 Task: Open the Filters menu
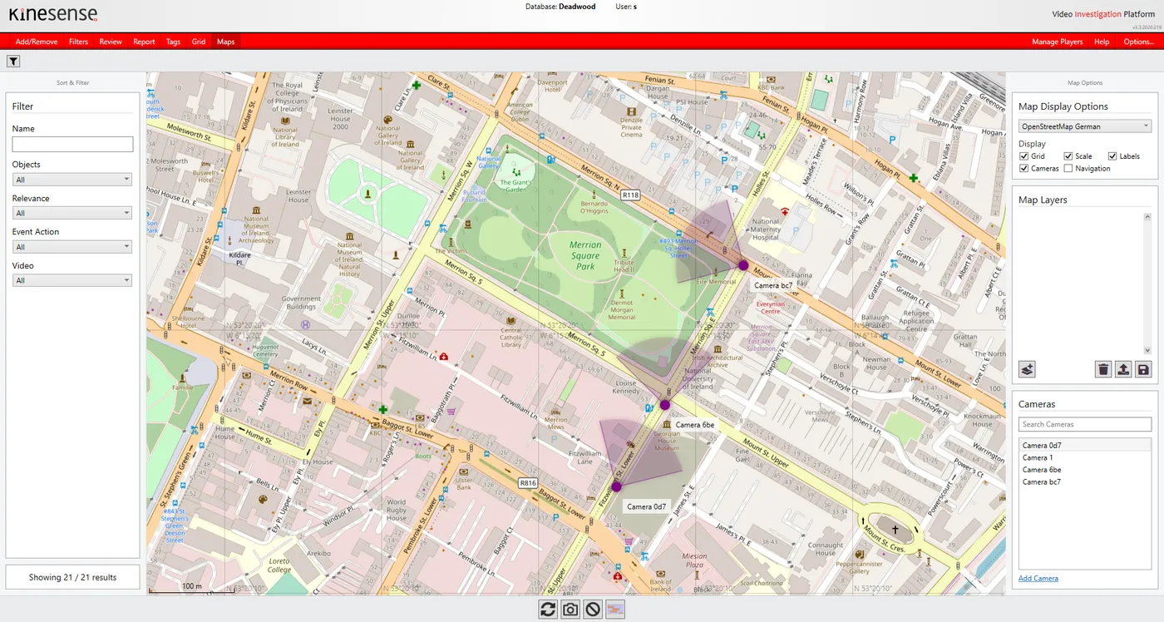pyautogui.click(x=78, y=42)
